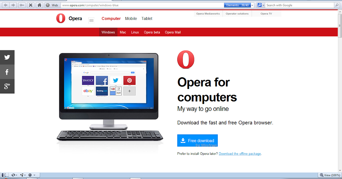Click the desktop computer product image

tap(110, 97)
